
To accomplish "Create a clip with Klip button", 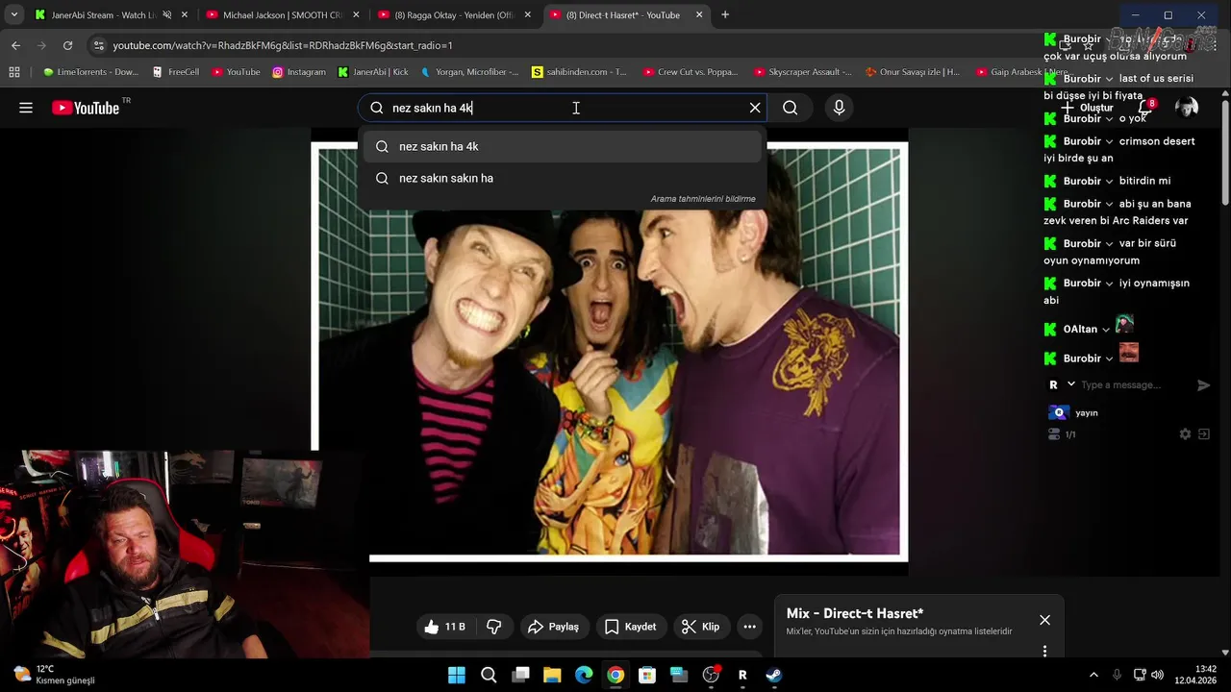I will [700, 627].
